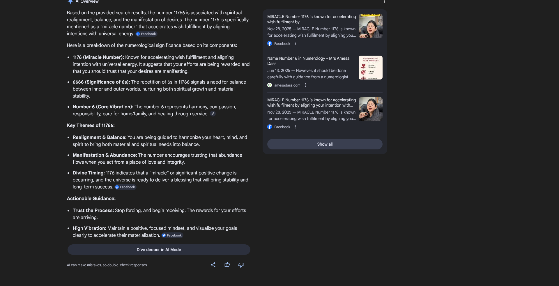Click the Facebook chip after 'their materialization'
The image size is (559, 286).
(172, 235)
